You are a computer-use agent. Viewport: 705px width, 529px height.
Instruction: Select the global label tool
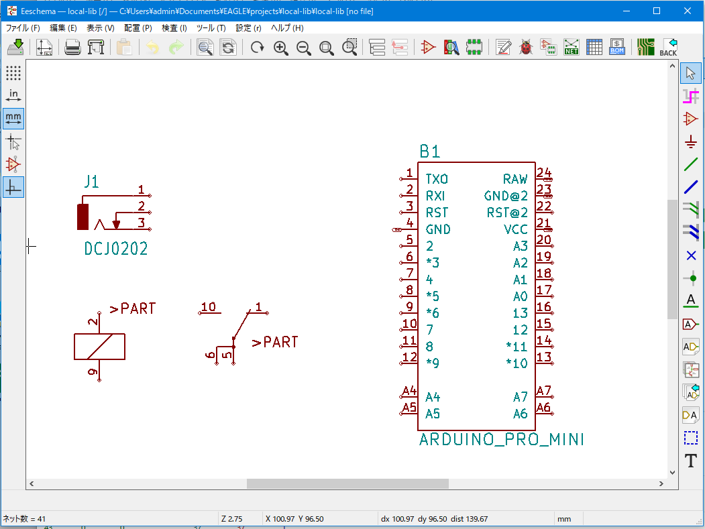pos(691,324)
